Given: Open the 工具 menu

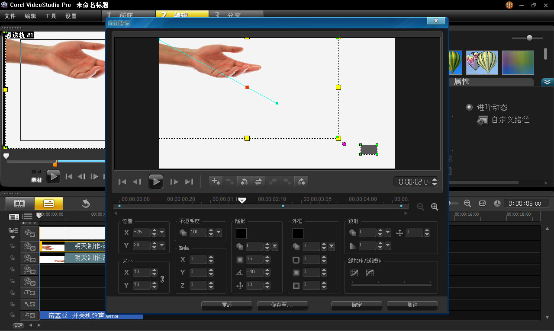Looking at the screenshot, I should coord(51,16).
